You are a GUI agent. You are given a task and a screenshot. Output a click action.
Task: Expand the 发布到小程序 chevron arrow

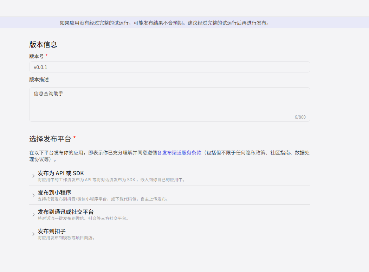tap(33, 195)
